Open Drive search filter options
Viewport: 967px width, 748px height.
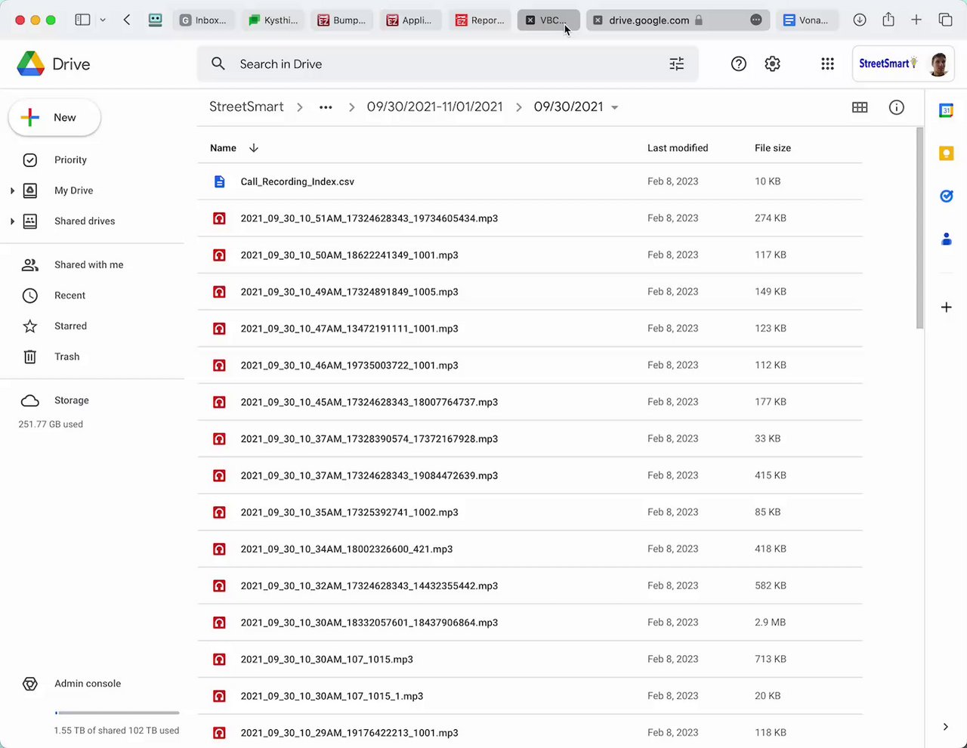click(x=677, y=64)
